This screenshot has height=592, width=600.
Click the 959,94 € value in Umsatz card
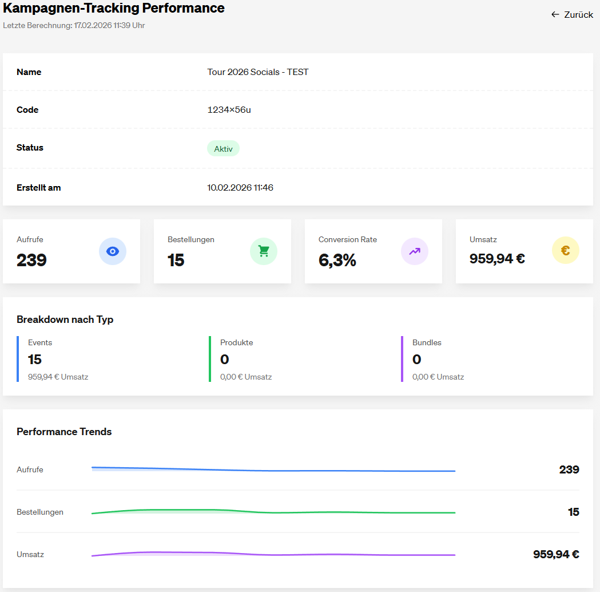click(x=497, y=259)
